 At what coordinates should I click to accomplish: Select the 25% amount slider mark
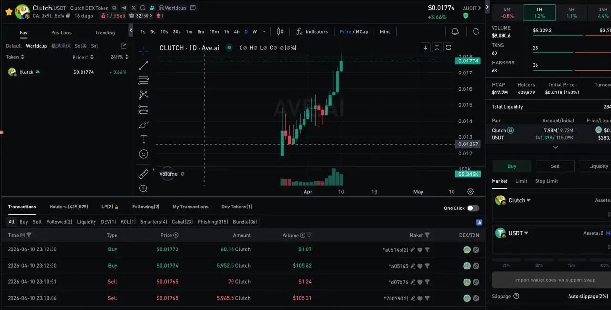point(506,265)
